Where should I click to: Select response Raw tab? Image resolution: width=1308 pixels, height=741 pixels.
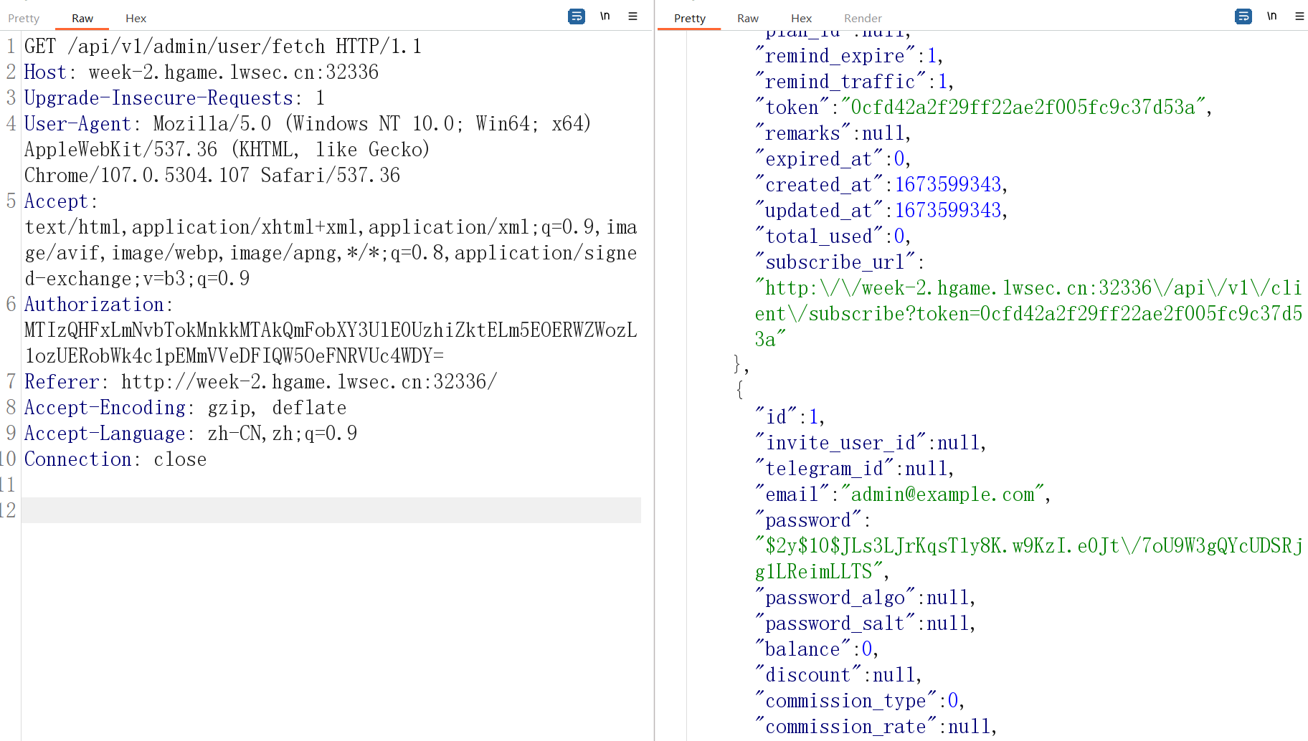[748, 19]
